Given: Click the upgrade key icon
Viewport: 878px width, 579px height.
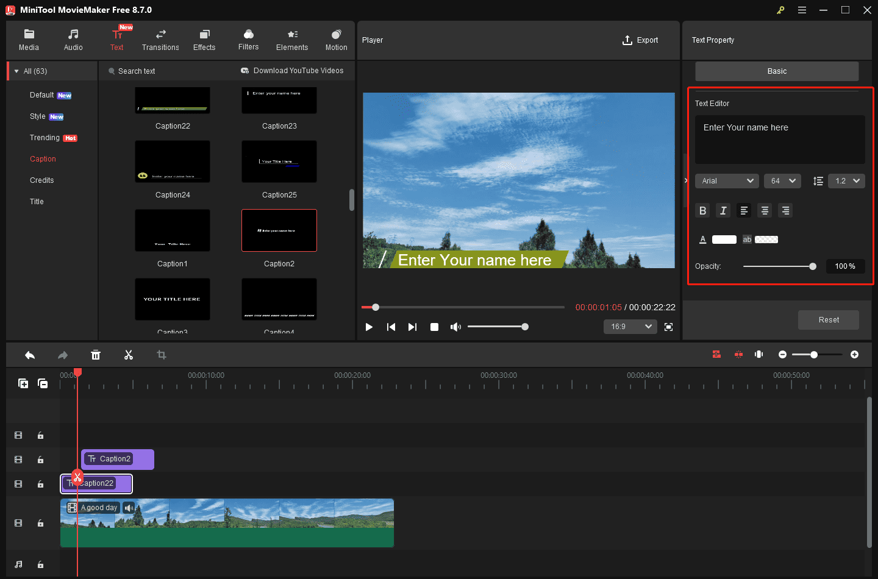Looking at the screenshot, I should (x=780, y=10).
